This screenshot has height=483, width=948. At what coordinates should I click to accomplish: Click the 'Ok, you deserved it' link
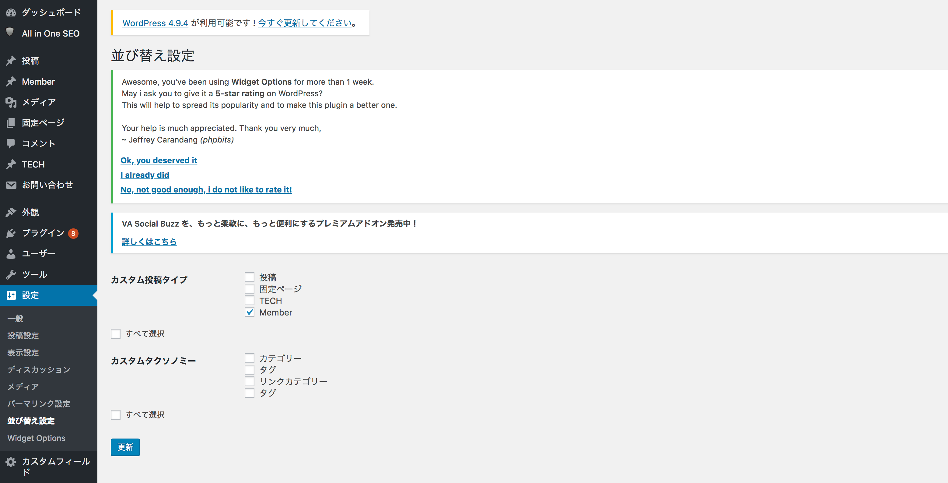pyautogui.click(x=159, y=160)
